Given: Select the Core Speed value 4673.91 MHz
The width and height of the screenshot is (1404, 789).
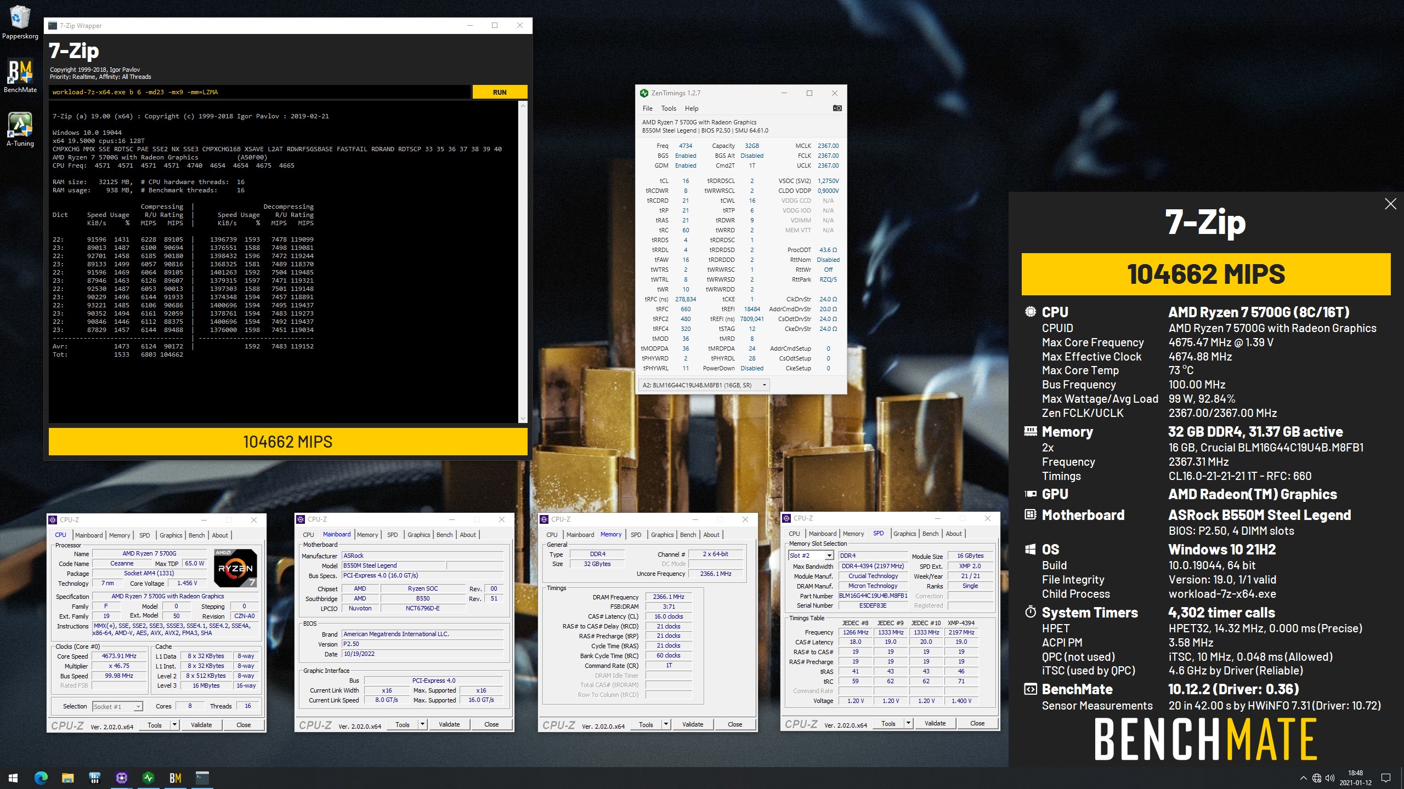Looking at the screenshot, I should click(119, 656).
